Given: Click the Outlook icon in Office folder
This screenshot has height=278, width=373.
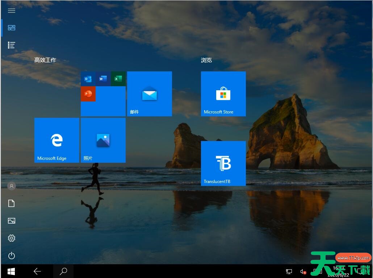Looking at the screenshot, I should (88, 79).
